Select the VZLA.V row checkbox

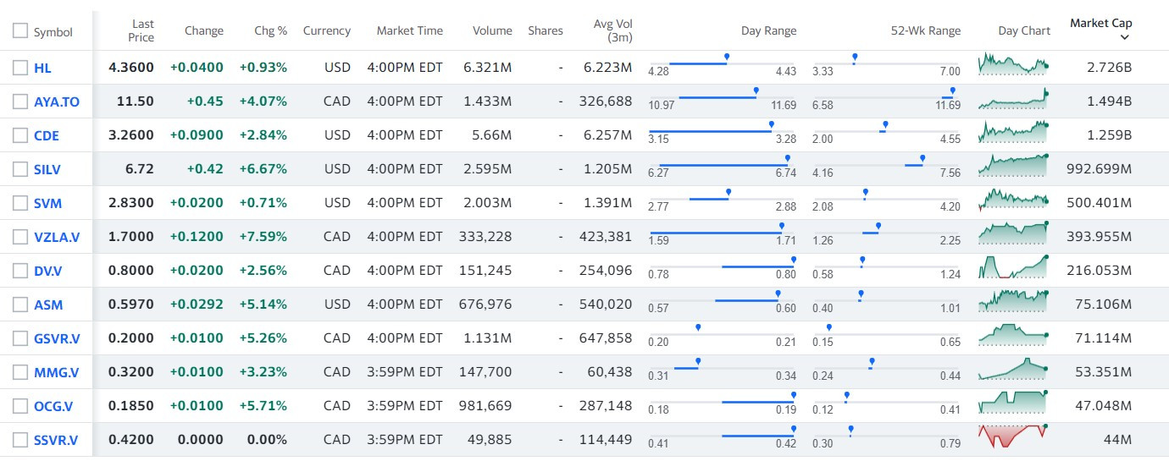point(20,237)
